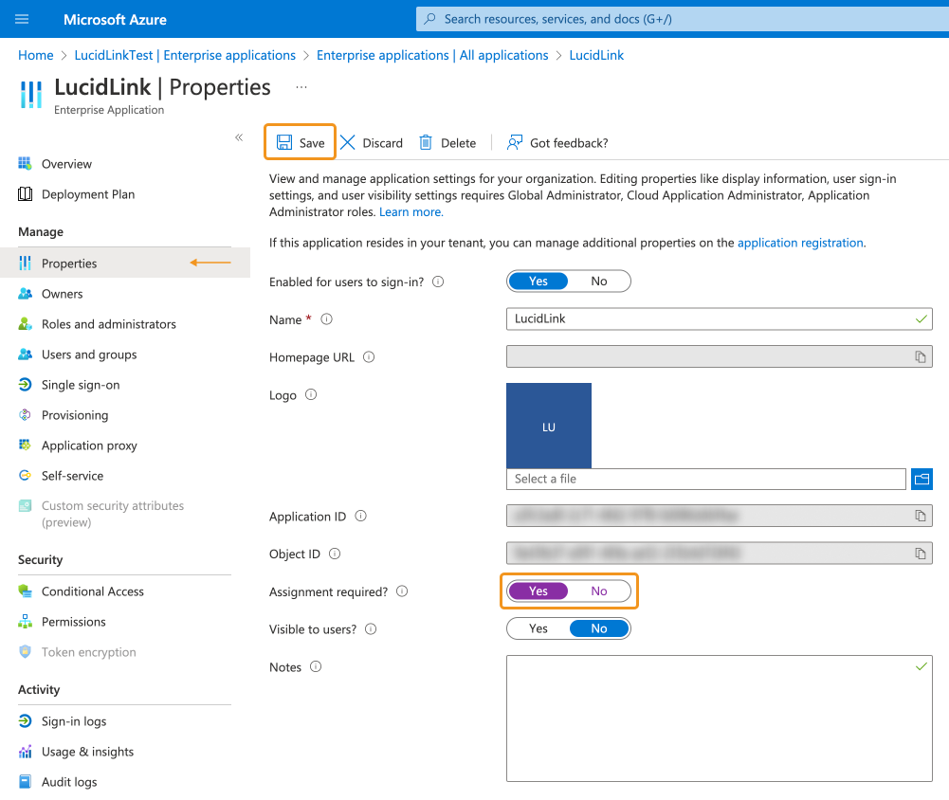Open the Azure portal hamburger menu
Screen dimensions: 949x800
tap(22, 19)
